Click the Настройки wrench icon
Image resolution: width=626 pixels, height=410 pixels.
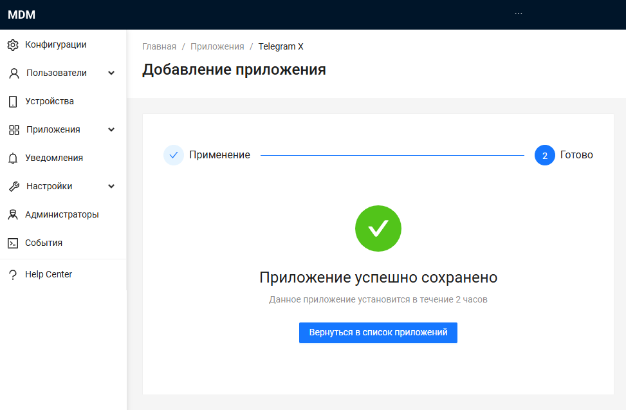14,187
